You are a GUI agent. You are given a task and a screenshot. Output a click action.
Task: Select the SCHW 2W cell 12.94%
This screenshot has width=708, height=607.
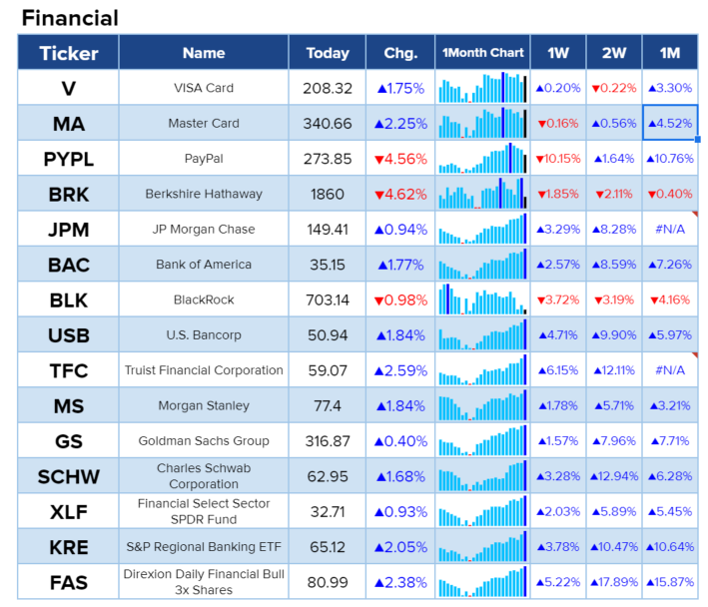tap(614, 476)
